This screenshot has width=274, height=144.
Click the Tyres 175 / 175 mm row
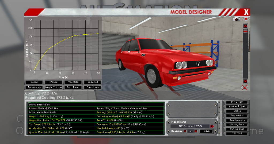click(130, 109)
